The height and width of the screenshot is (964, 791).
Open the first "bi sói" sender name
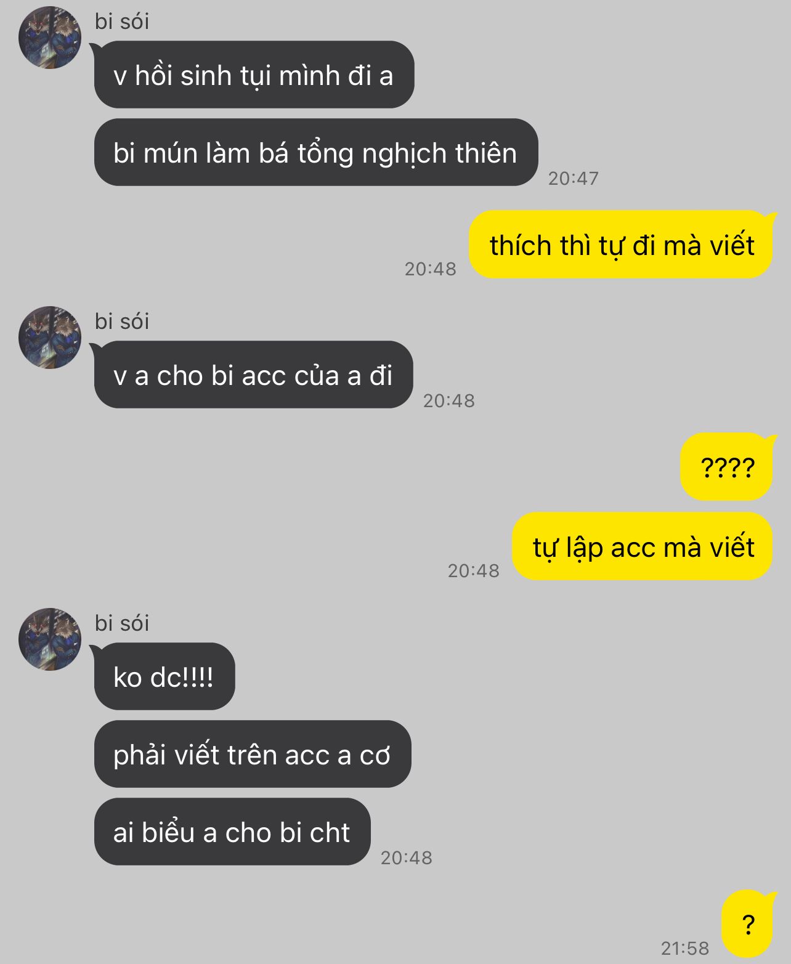[122, 22]
